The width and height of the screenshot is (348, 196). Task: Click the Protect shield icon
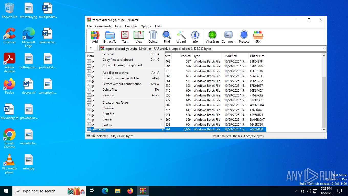point(244,37)
